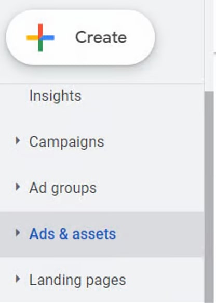This screenshot has width=216, height=303.
Task: Click the Campaigns row empty area
Action: point(154,142)
